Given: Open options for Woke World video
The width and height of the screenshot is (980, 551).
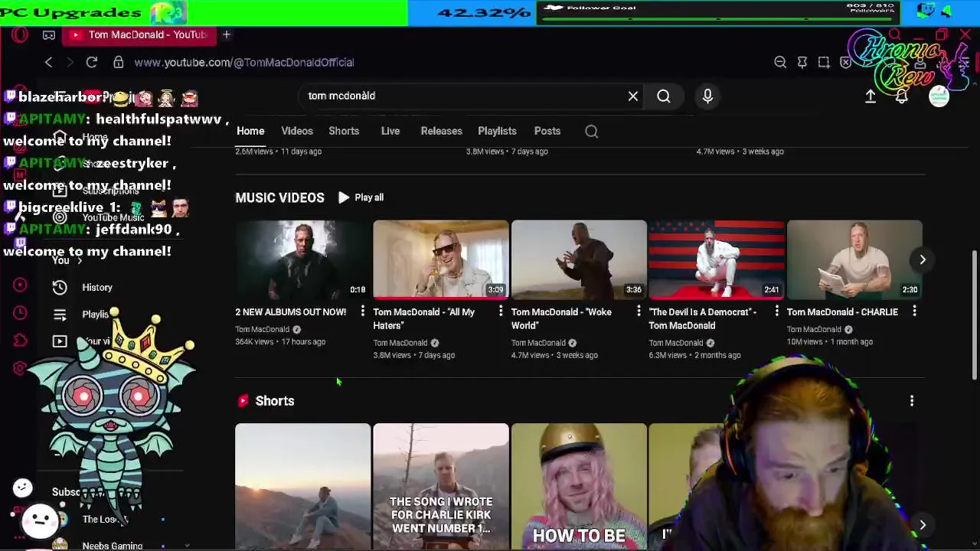Looking at the screenshot, I should 639,311.
